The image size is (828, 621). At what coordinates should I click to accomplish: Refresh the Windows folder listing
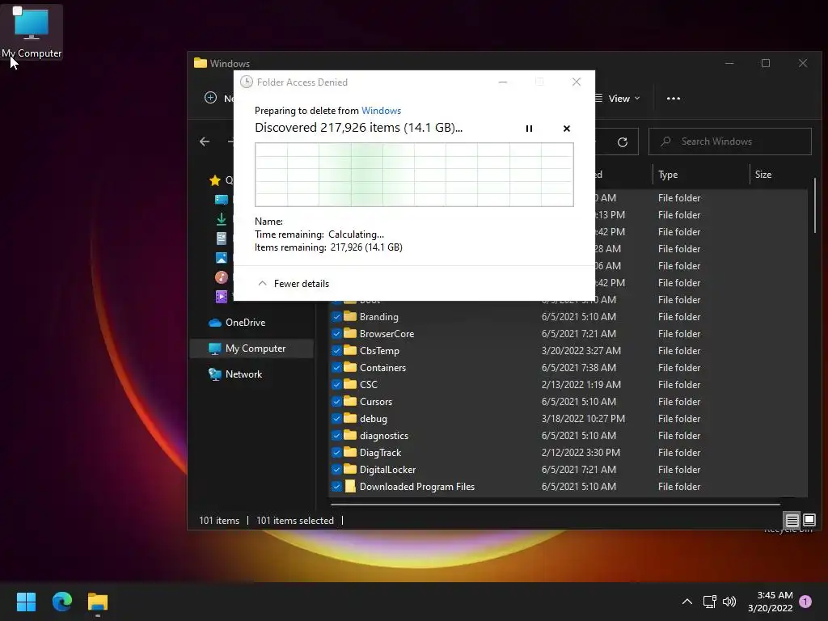623,142
